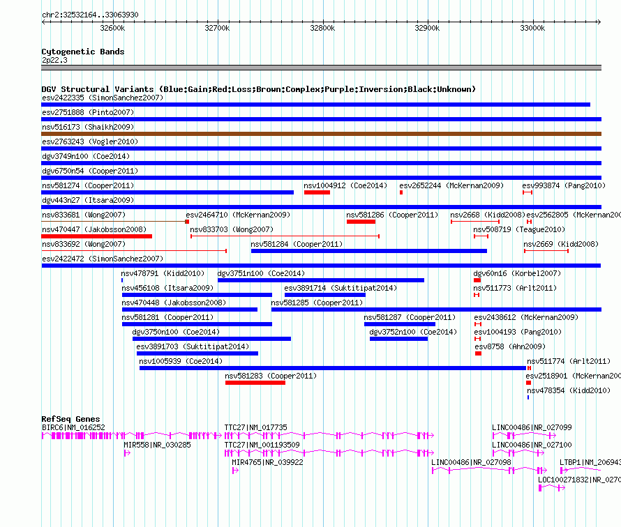
Task: Open nsv2669 (Kidd2008) variant label
Action: coord(561,244)
